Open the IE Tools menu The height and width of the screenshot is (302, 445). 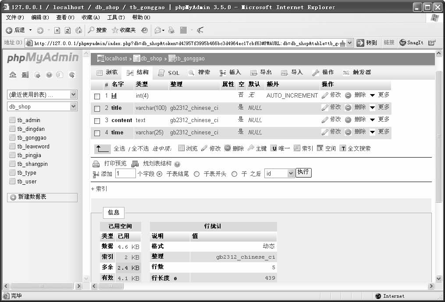coord(116,18)
